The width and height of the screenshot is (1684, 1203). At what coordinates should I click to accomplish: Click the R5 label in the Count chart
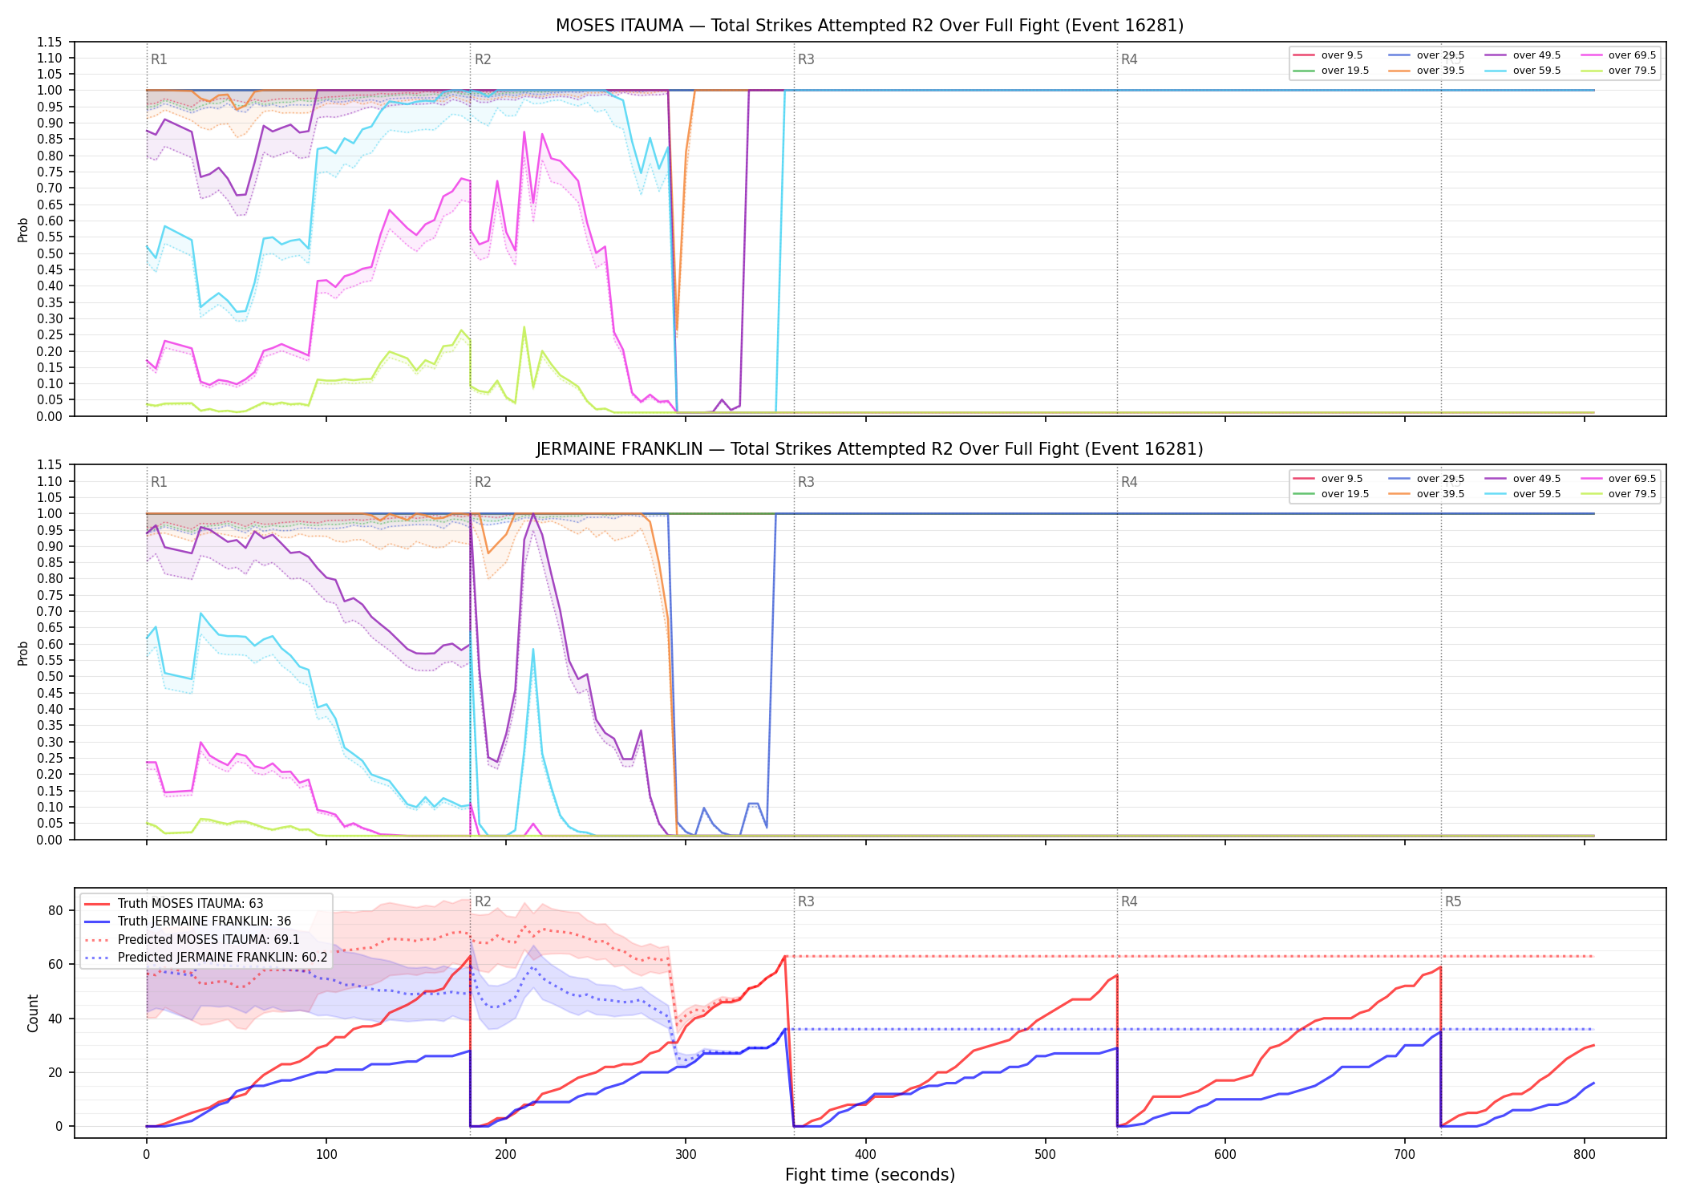(1453, 901)
